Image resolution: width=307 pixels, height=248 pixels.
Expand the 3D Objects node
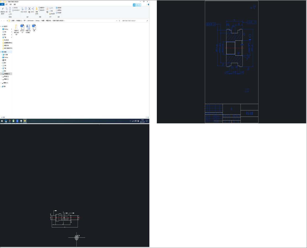(x=2, y=55)
